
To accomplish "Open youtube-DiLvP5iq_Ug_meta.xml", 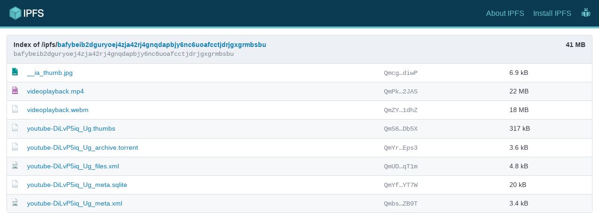I will 75,203.
